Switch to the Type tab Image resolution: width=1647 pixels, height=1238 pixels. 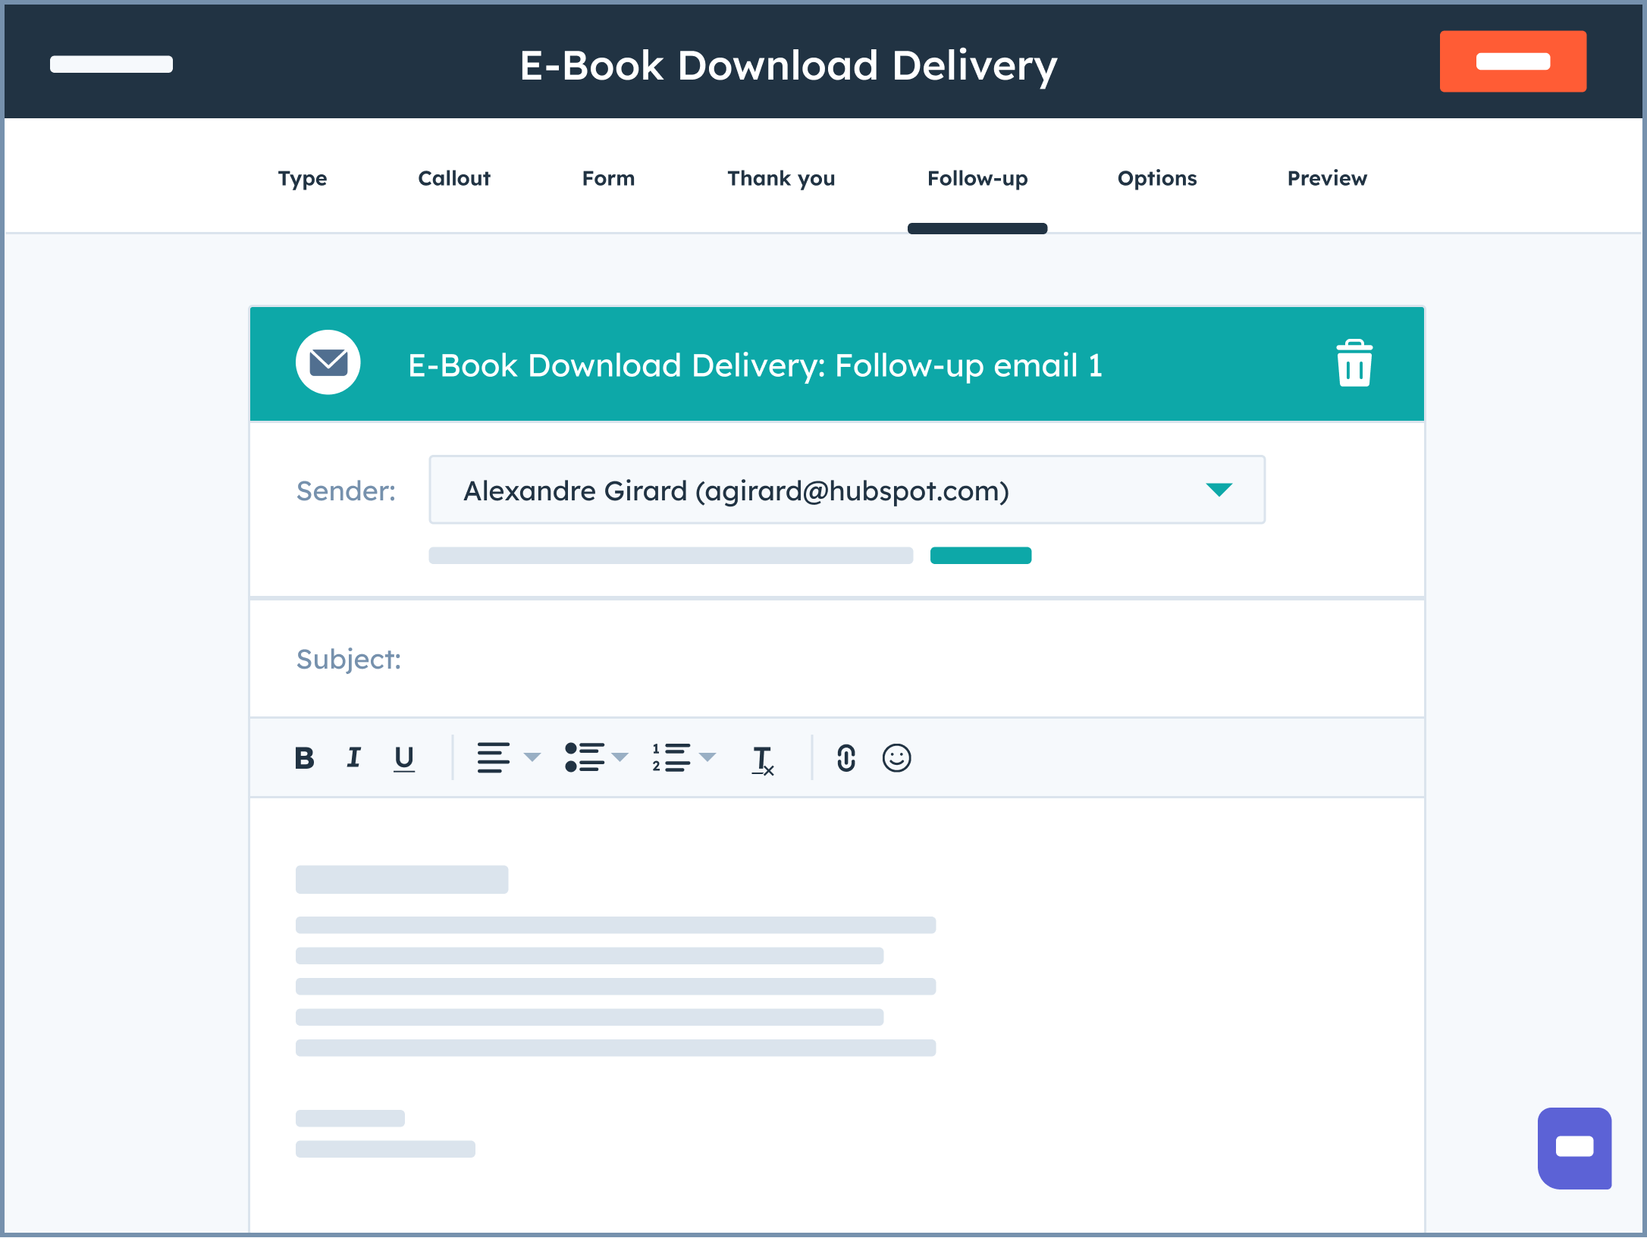303,178
